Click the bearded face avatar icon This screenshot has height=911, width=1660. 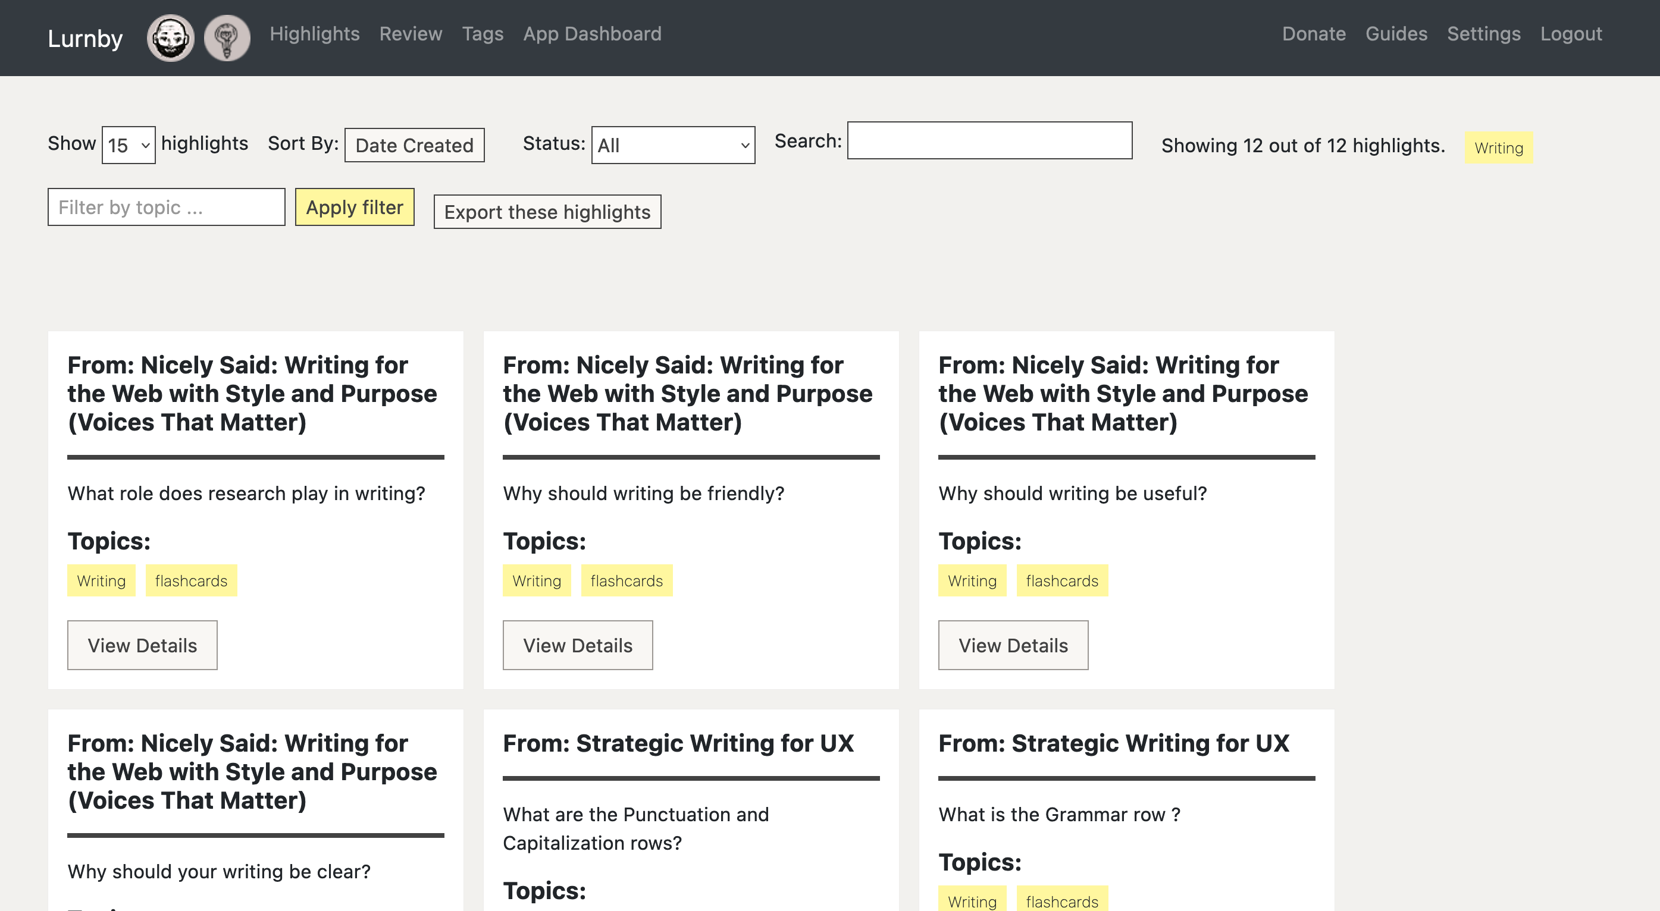(x=170, y=38)
